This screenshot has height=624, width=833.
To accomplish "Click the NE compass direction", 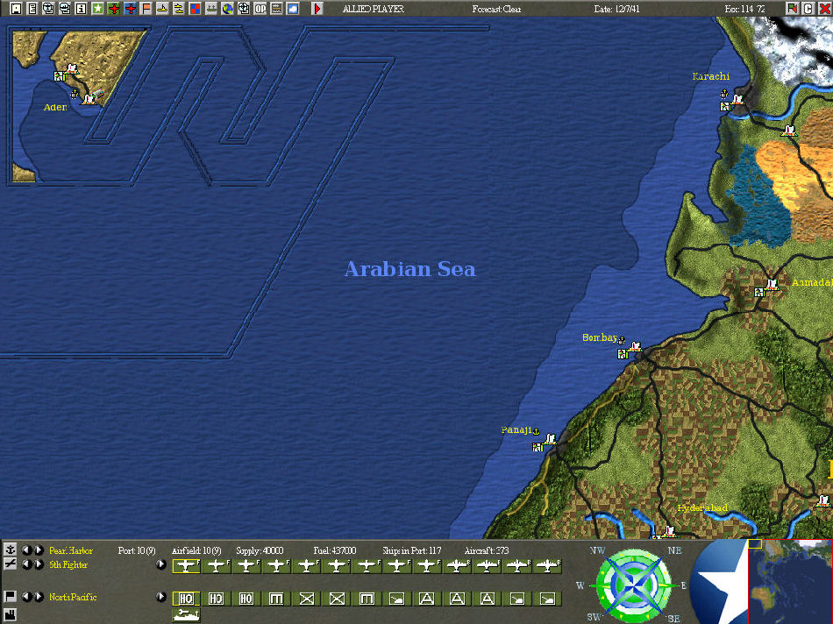I will (674, 550).
